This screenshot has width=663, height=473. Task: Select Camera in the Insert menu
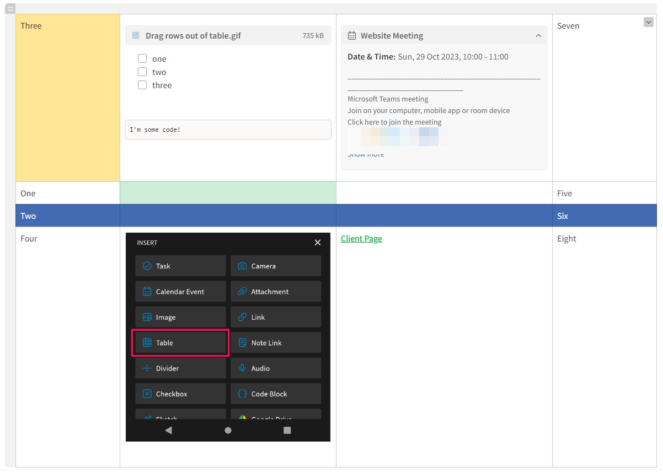tap(276, 266)
